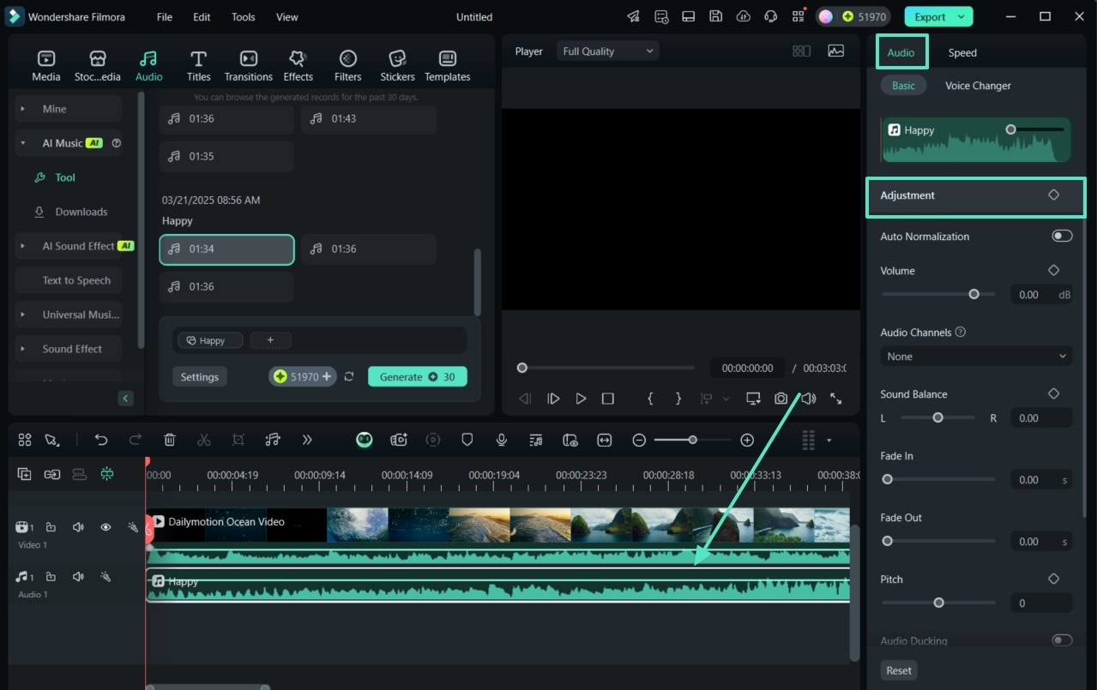The image size is (1097, 690).
Task: Click the undo arrow in timeline toolbar
Action: pos(101,440)
